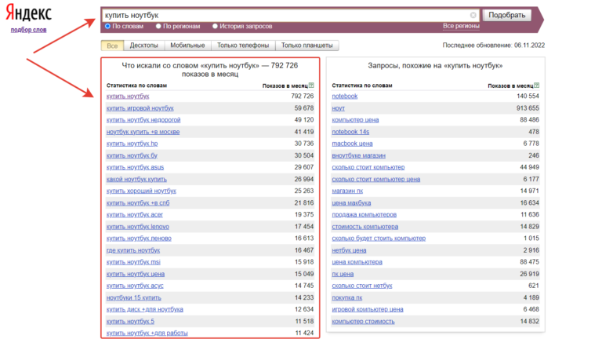The image size is (602, 339).
Task: Open the 'ноутбук купить +в москве' link
Action: click(143, 132)
